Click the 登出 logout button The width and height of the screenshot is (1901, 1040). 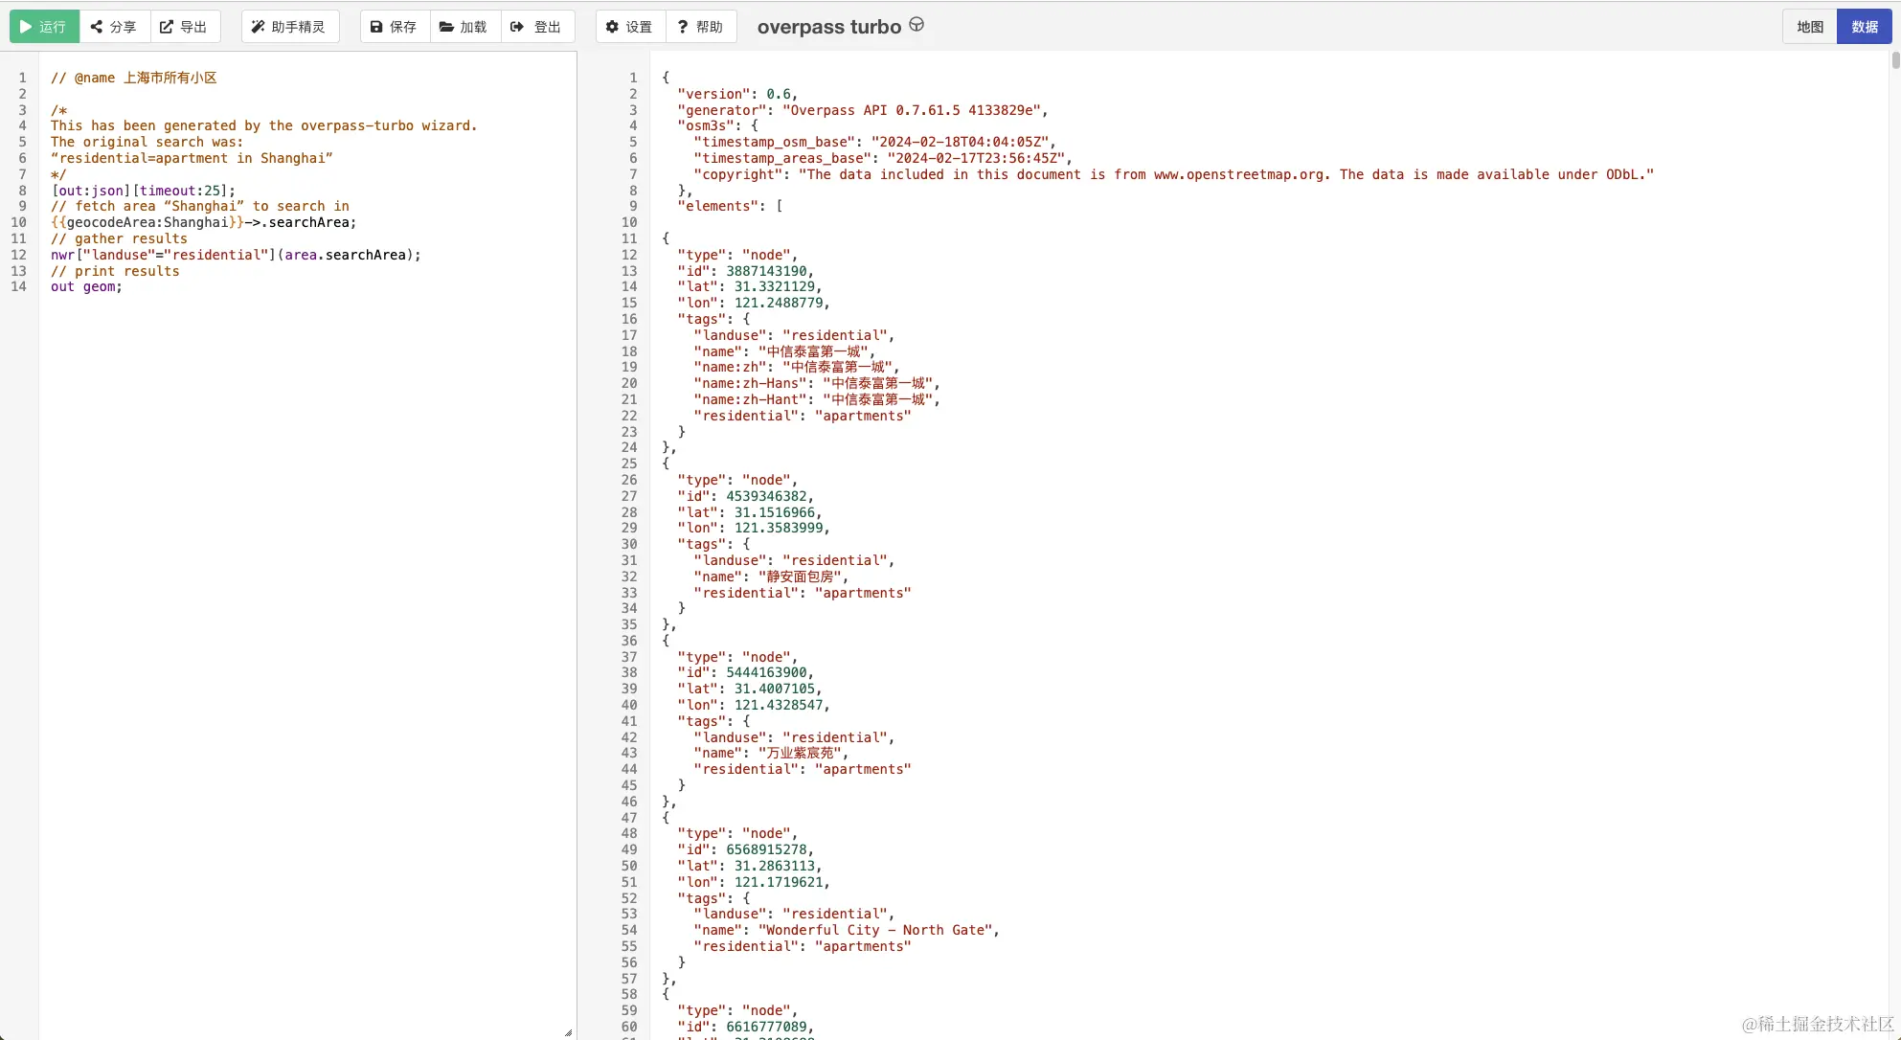point(536,27)
